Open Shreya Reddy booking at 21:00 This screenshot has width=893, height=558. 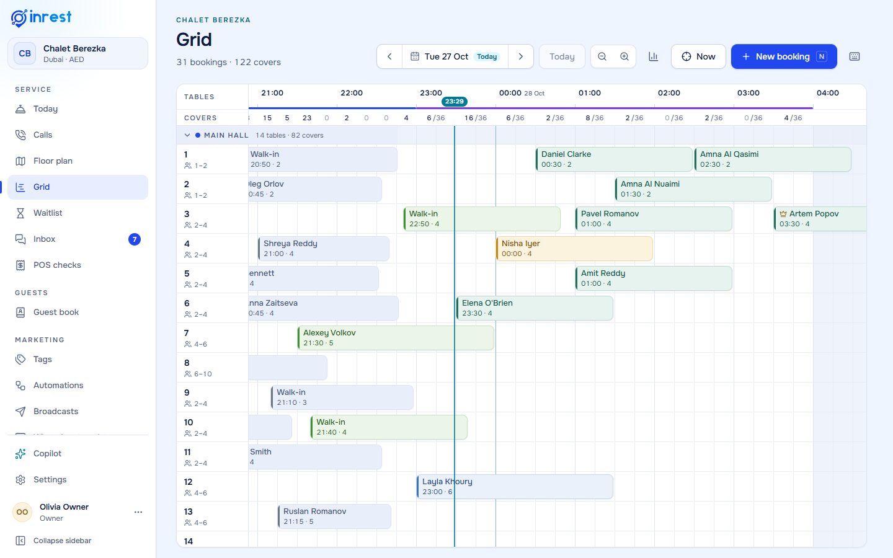click(x=324, y=249)
